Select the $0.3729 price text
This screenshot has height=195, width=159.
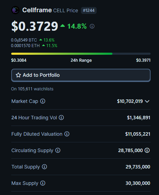(35, 26)
